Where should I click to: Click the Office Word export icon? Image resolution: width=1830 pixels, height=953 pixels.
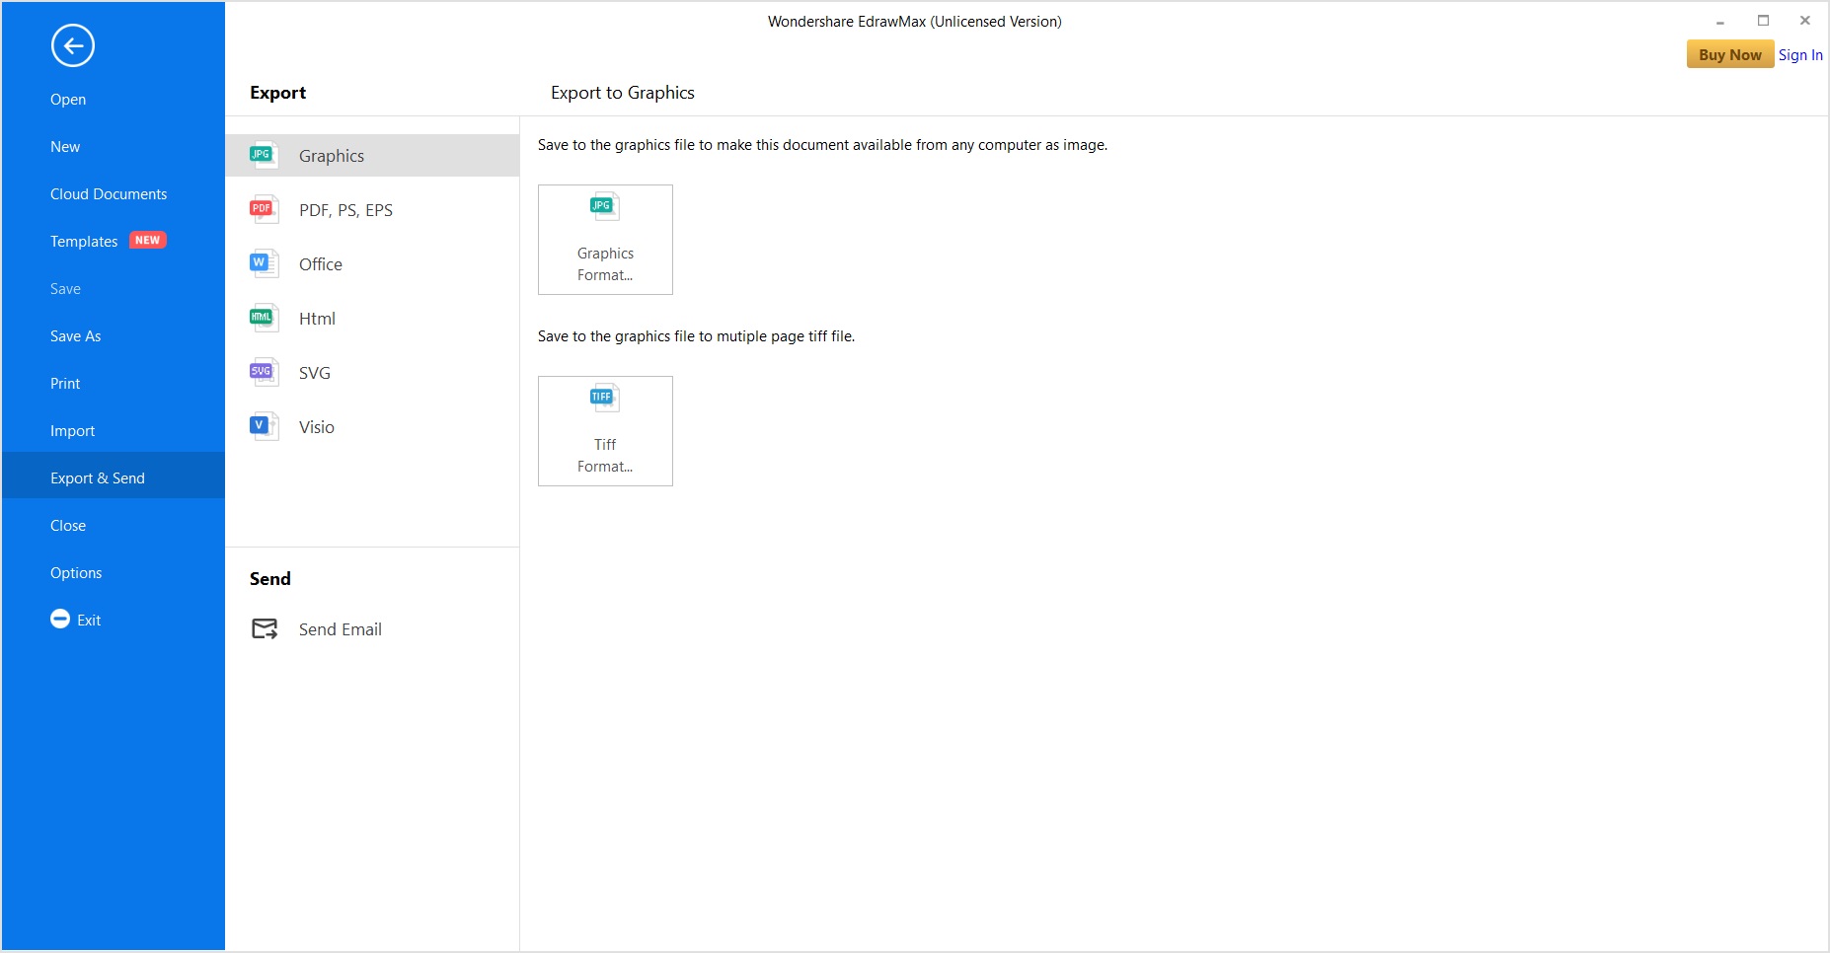(262, 263)
